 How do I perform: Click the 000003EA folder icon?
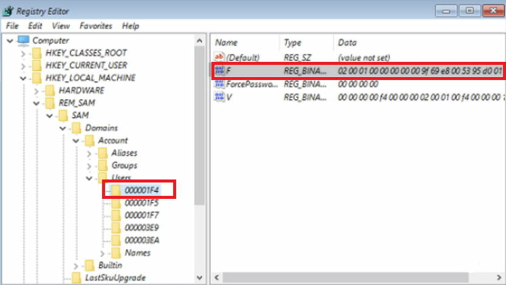tap(116, 241)
